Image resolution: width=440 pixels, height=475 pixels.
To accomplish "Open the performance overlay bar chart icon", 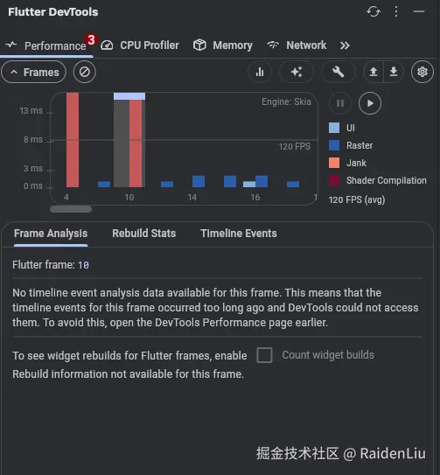I will tap(260, 72).
